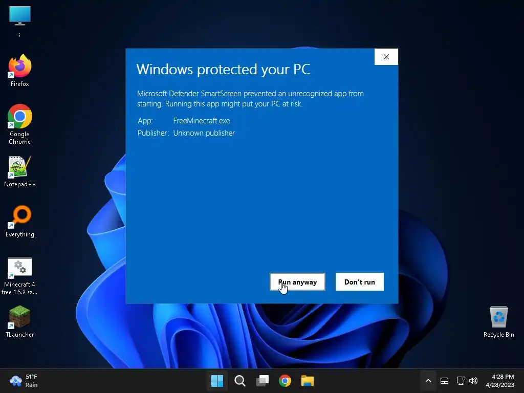Show hidden system tray icons chevron
Screen dimensions: 524x393
click(428, 381)
